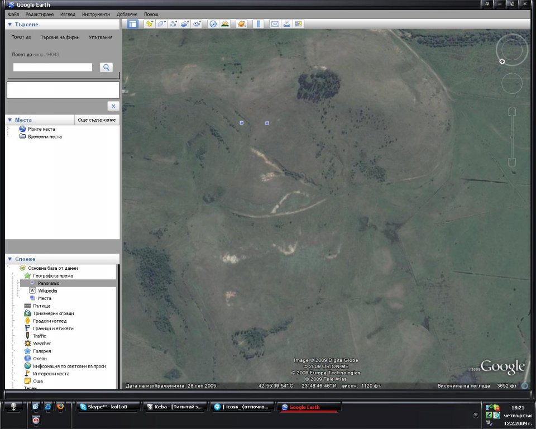Select the Add Path tool
Screen dimensions: 536x429
(173, 23)
